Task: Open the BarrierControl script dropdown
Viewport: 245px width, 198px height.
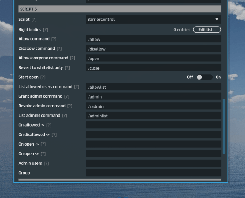Action: click(153, 19)
